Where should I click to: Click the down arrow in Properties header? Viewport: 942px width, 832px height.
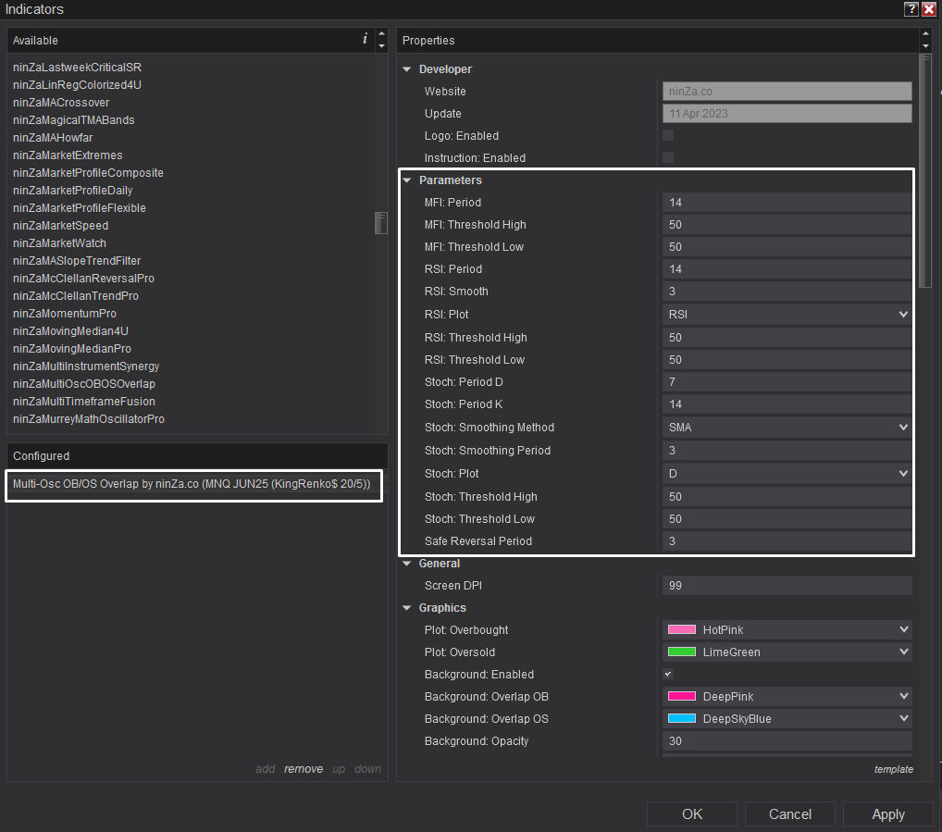tap(925, 46)
